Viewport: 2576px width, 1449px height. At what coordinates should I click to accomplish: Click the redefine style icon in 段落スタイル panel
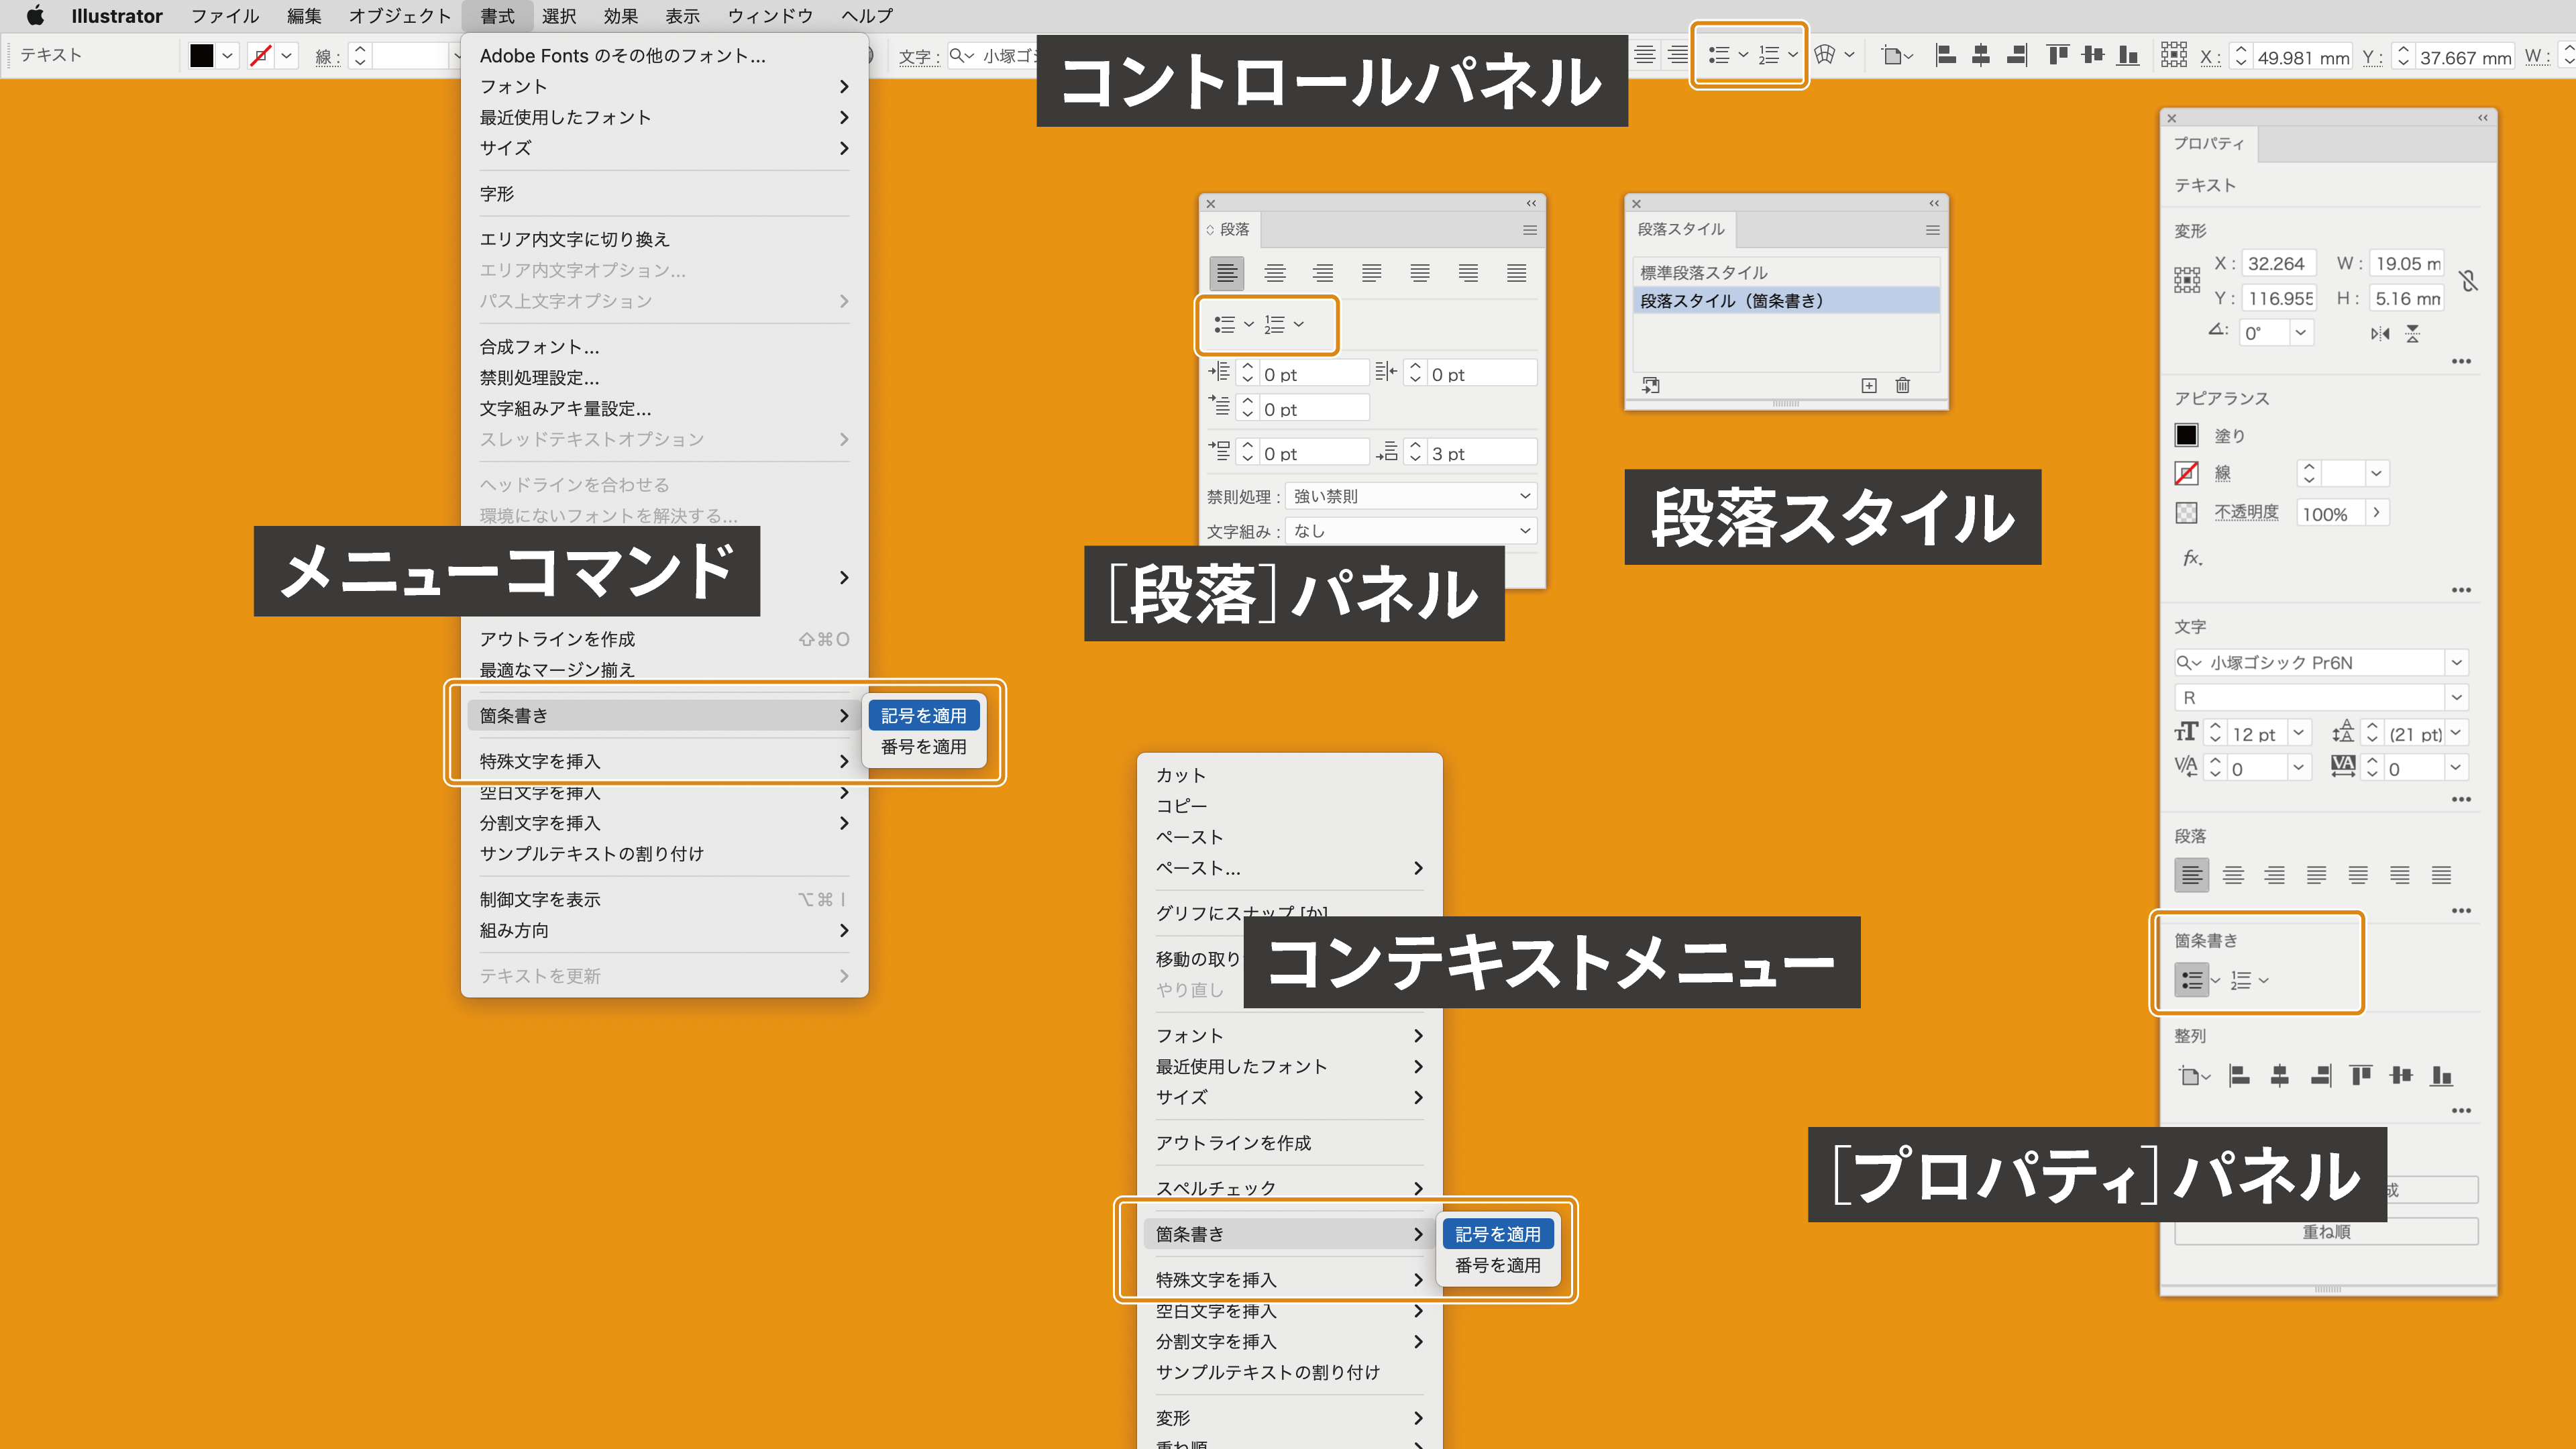[x=1651, y=385]
